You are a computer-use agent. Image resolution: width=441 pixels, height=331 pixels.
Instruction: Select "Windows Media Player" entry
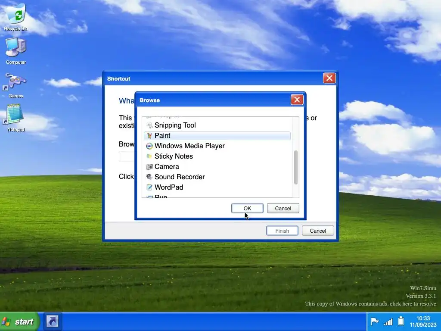coord(217,146)
